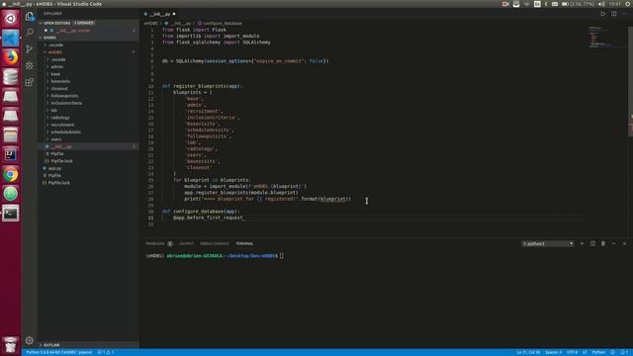Image resolution: width=633 pixels, height=356 pixels.
Task: Open the Ubuntu dash search
Action: (x=11, y=18)
